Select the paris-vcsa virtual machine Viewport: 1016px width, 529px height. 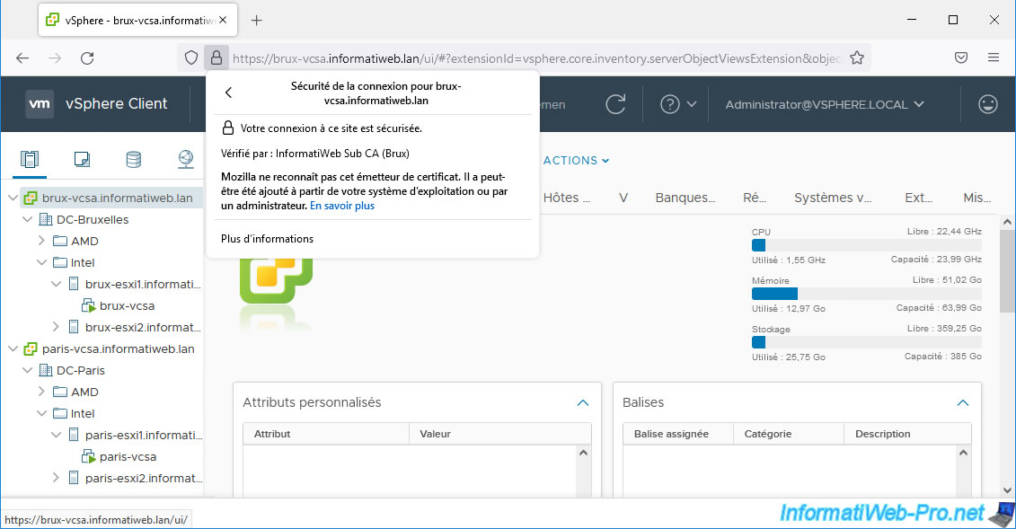point(127,456)
